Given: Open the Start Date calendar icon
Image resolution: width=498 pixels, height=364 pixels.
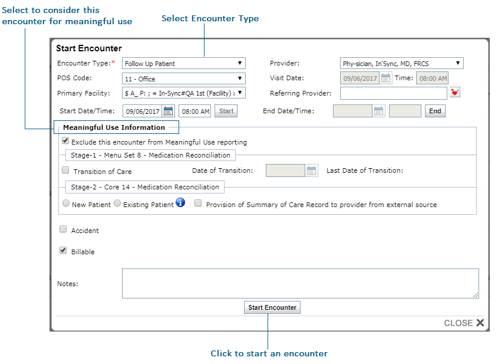Looking at the screenshot, I should (168, 111).
